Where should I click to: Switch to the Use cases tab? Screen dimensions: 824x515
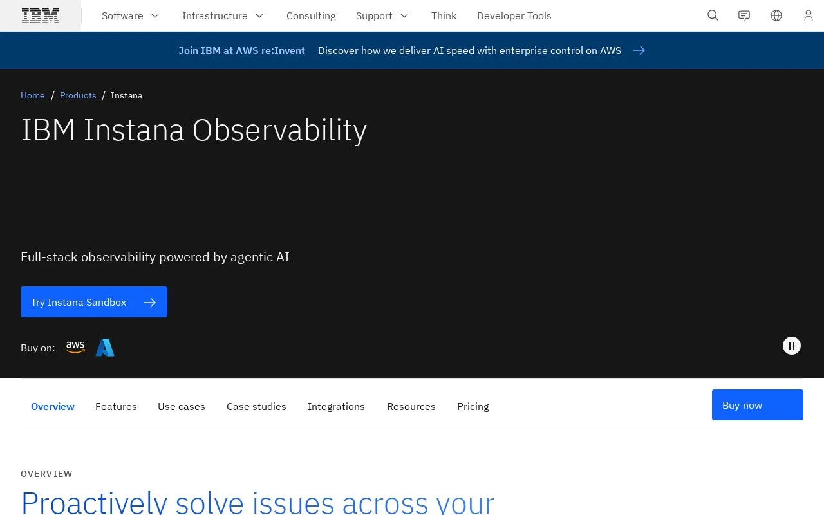(x=182, y=406)
